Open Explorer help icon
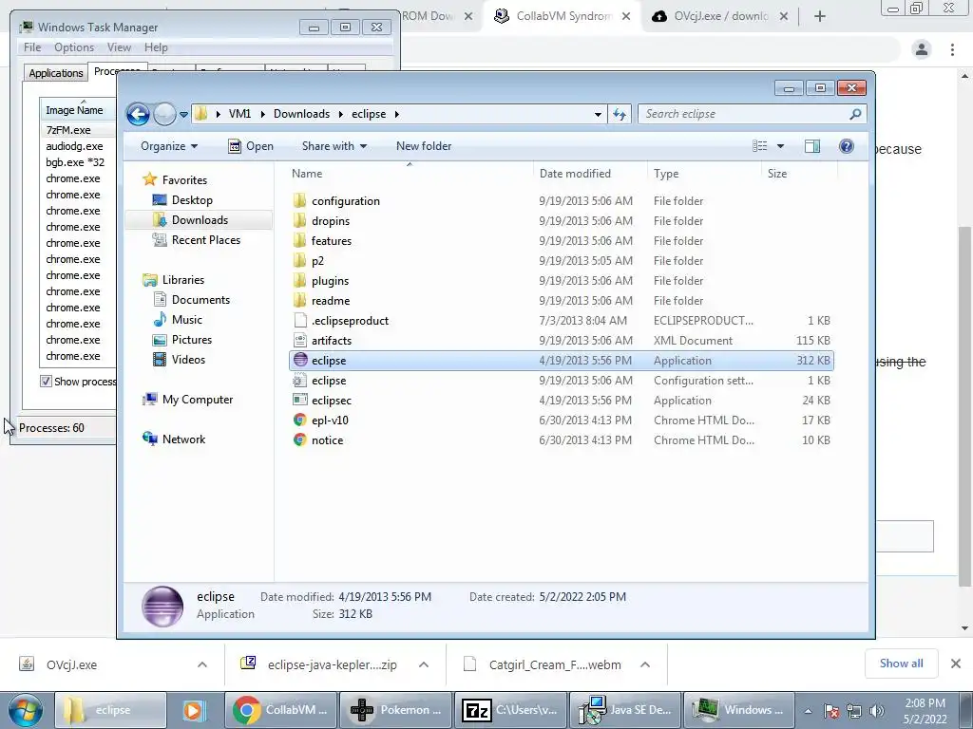Screen dimensions: 973x729 (x=846, y=146)
